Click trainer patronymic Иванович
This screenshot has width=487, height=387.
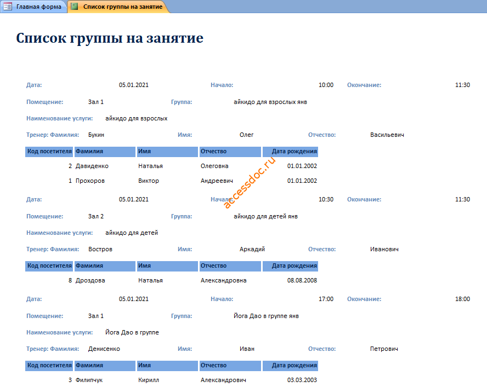[384, 249]
